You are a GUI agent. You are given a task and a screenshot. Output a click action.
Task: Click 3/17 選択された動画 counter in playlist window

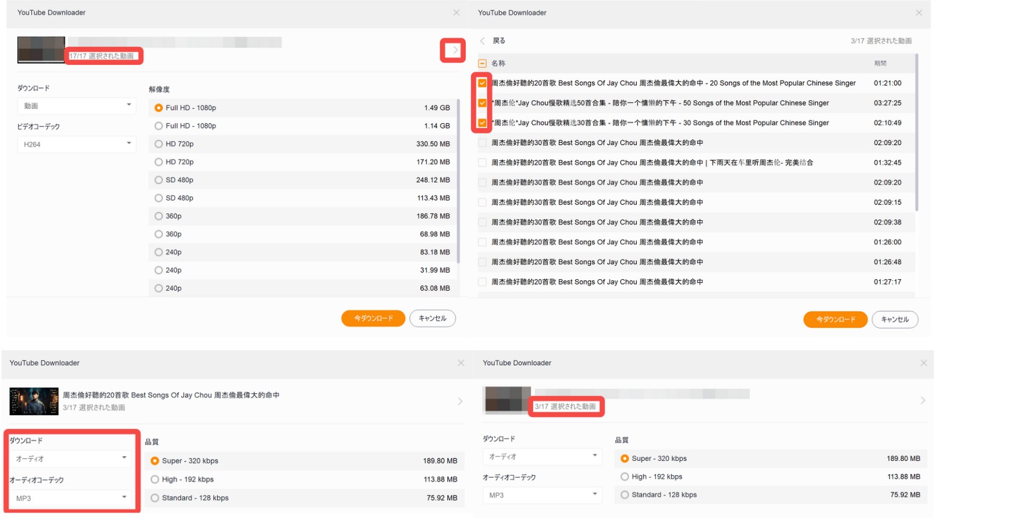pyautogui.click(x=881, y=41)
